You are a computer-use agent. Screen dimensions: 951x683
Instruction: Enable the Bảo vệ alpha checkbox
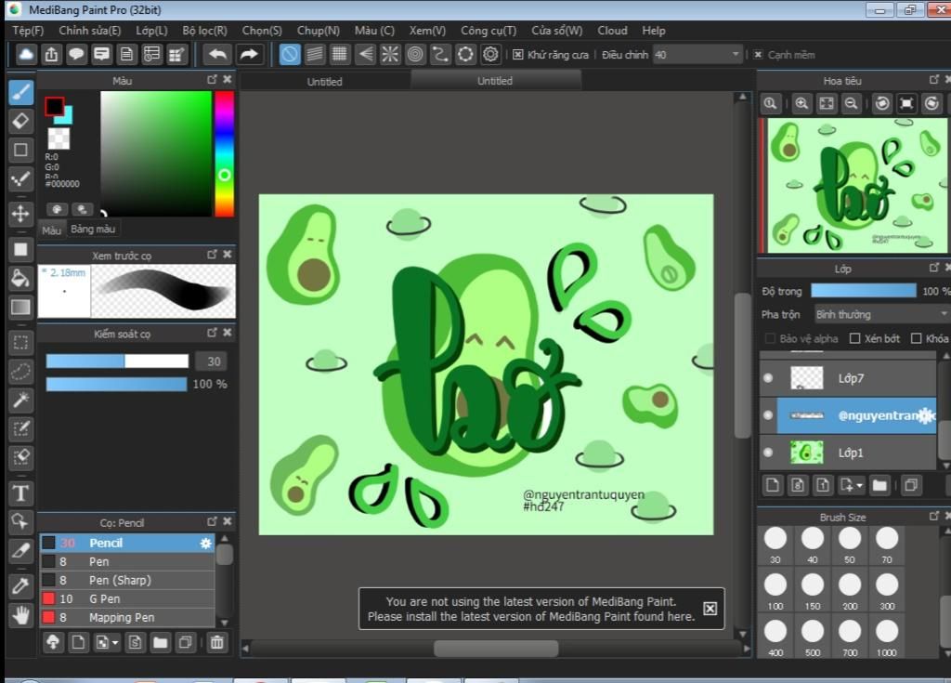pos(770,339)
